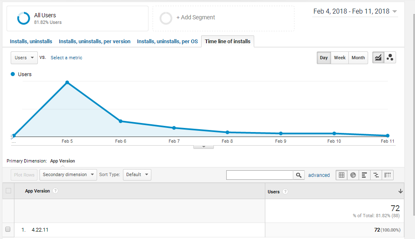Viewport: 415px width, 239px height.
Task: Collapse the chart with bottom arrow handle
Action: click(204, 147)
